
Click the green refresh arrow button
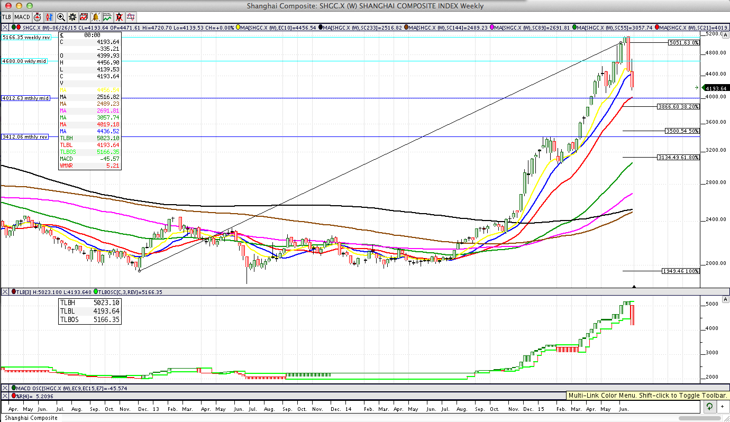click(709, 407)
